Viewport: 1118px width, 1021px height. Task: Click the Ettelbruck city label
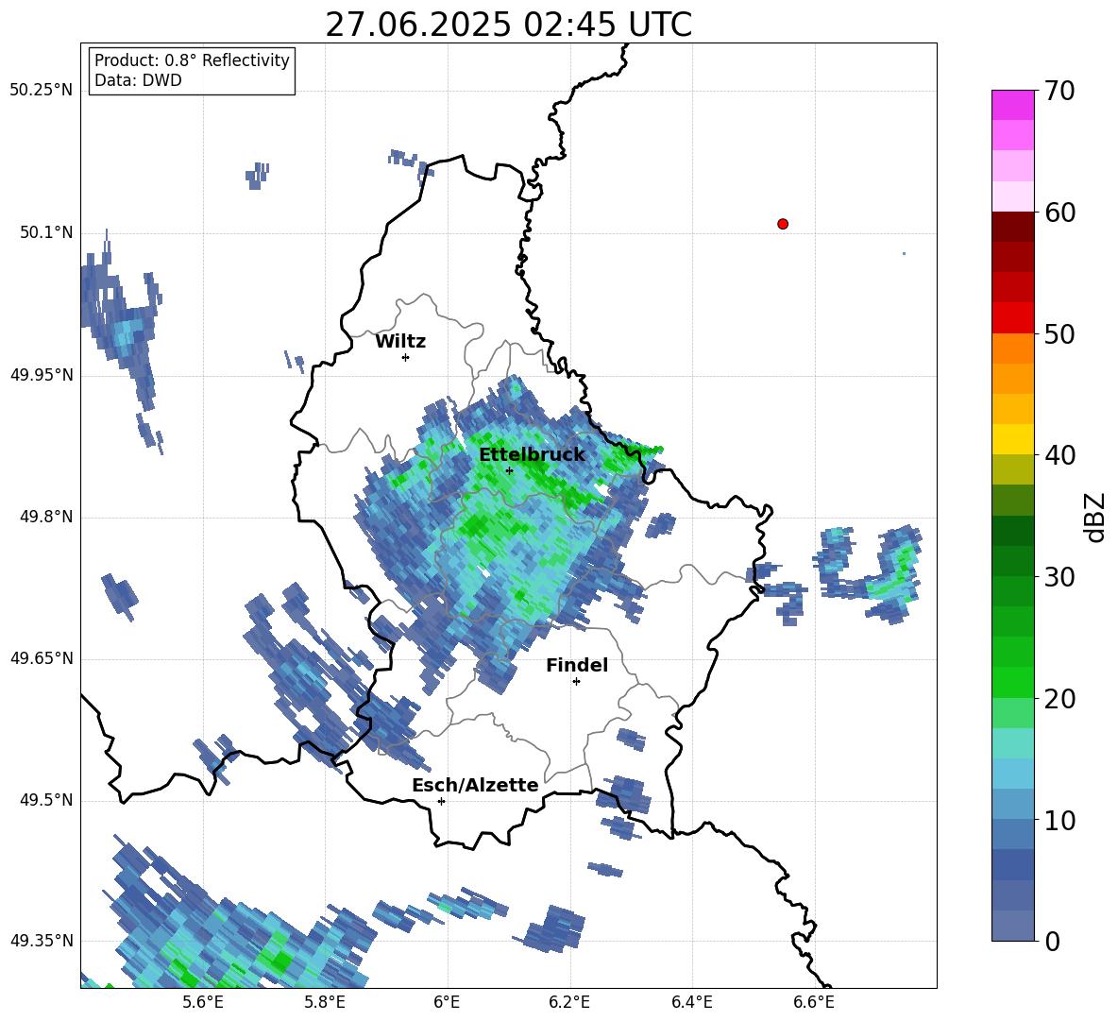(532, 455)
